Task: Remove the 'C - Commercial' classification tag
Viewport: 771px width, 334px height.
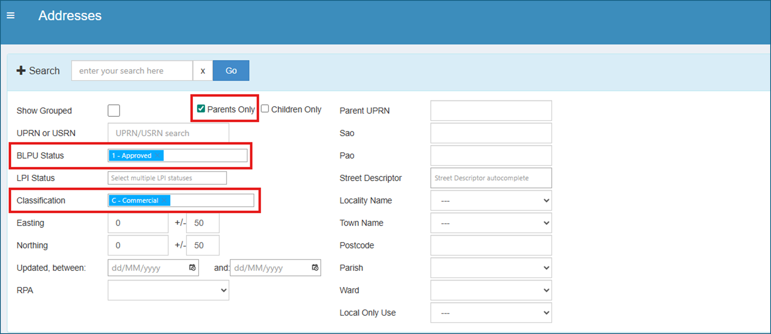Action: pyautogui.click(x=164, y=200)
